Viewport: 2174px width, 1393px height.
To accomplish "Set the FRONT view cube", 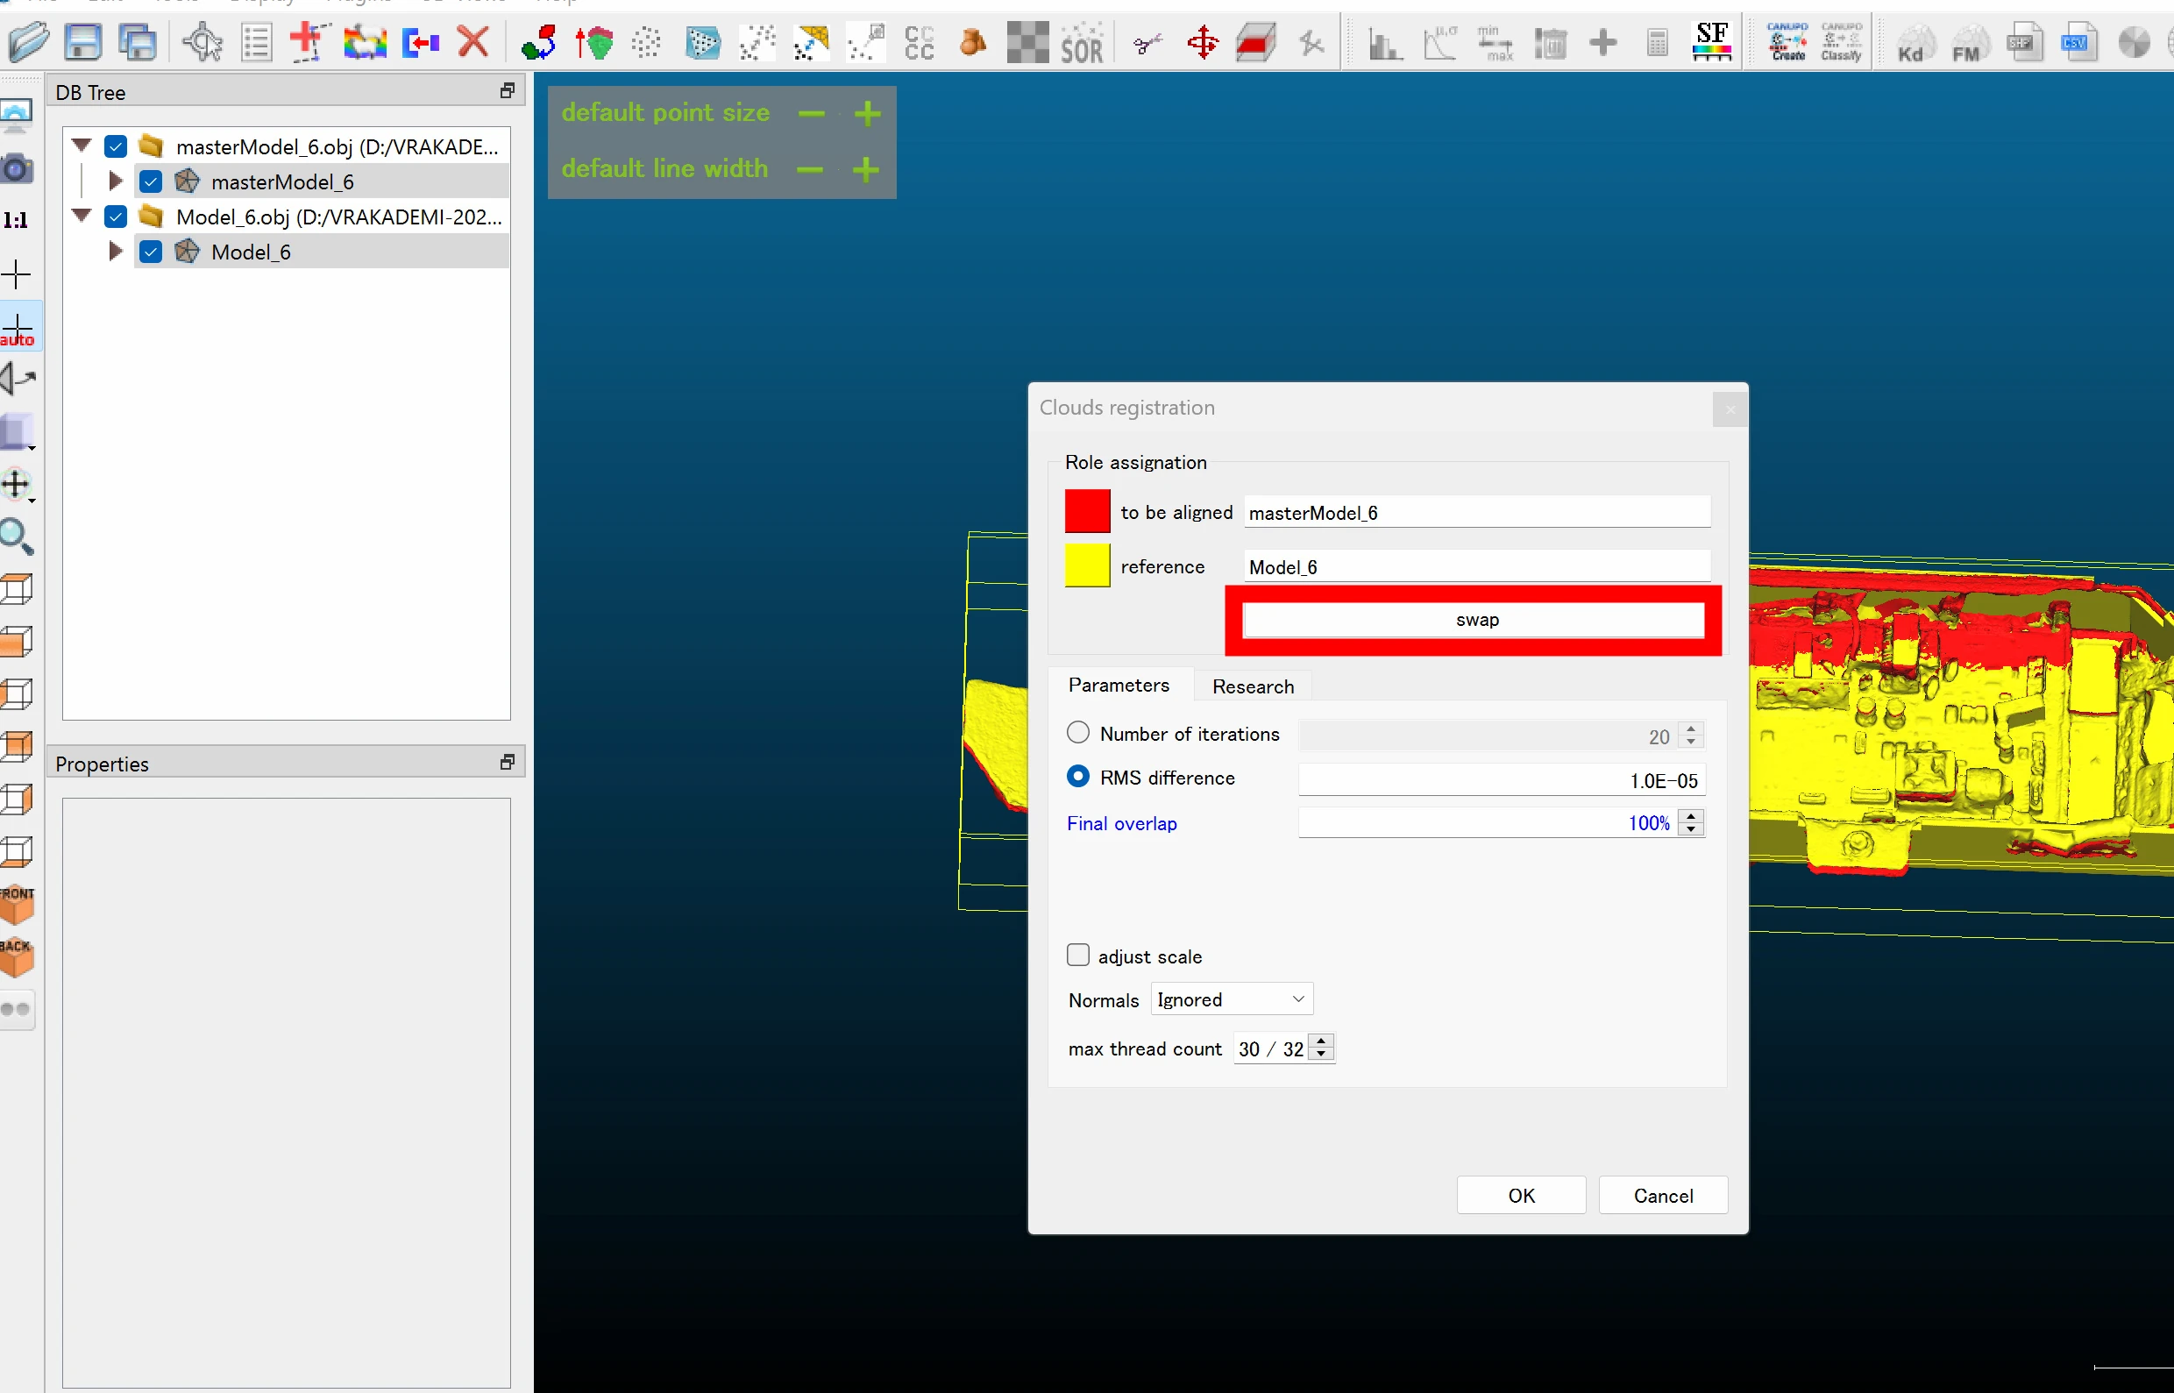I will [x=17, y=905].
